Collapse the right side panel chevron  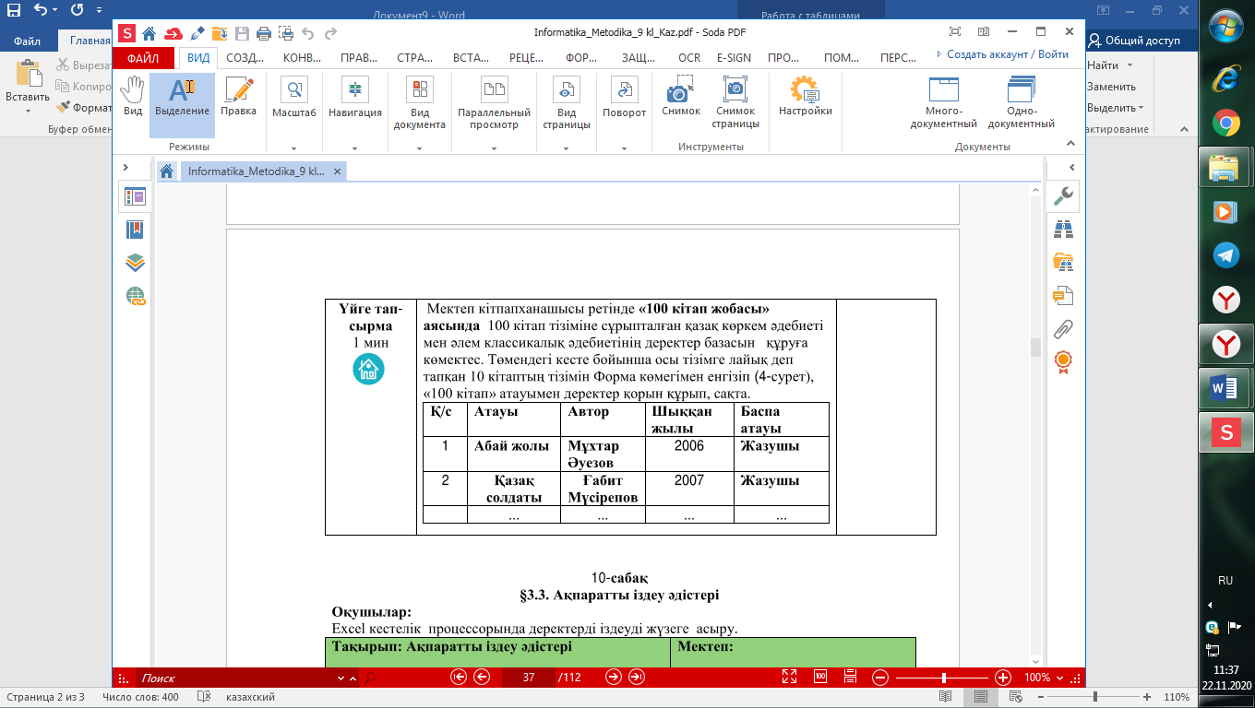pyautogui.click(x=1072, y=168)
